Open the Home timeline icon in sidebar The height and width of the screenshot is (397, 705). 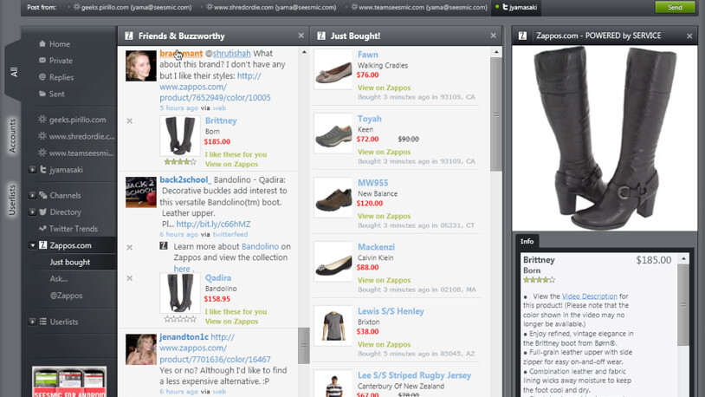pyautogui.click(x=42, y=44)
